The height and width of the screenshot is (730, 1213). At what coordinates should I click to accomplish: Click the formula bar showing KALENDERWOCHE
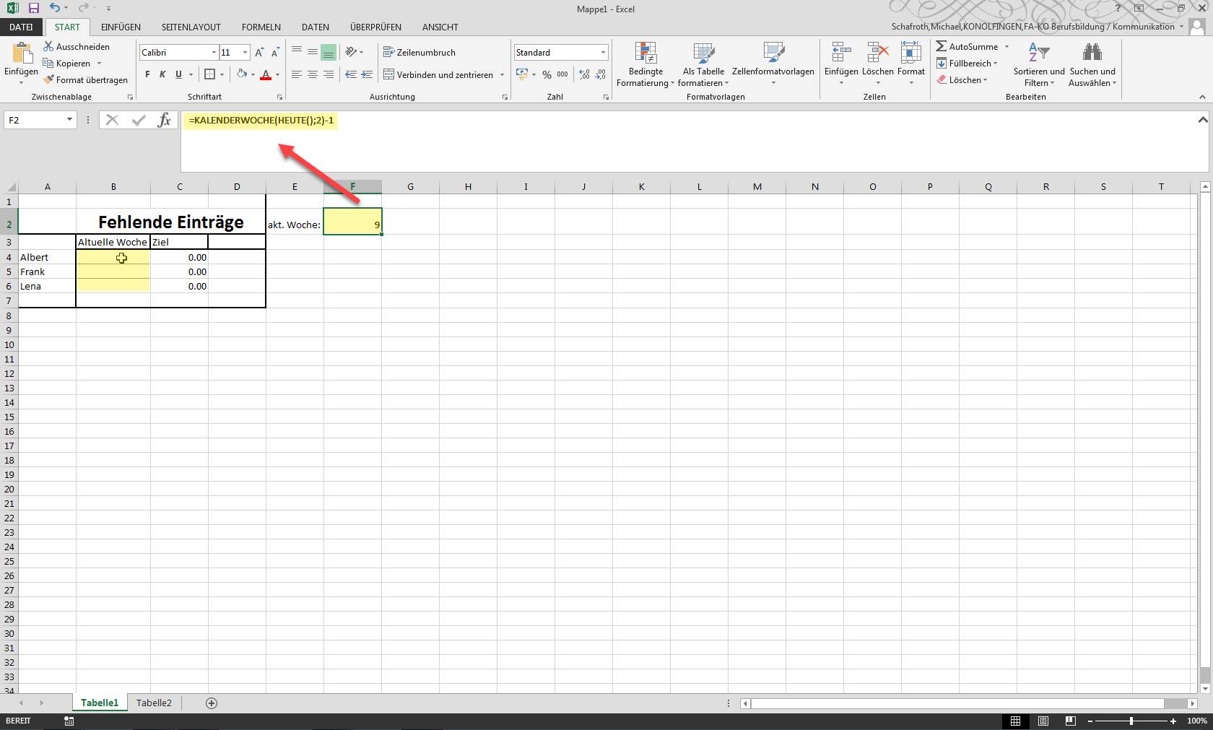tap(261, 121)
